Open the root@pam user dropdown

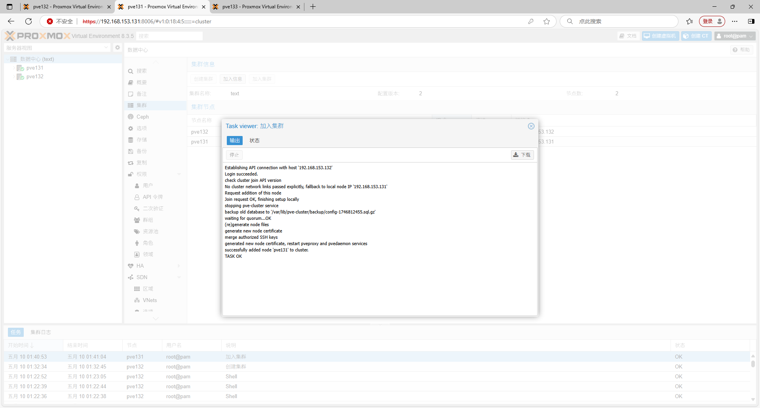click(735, 36)
